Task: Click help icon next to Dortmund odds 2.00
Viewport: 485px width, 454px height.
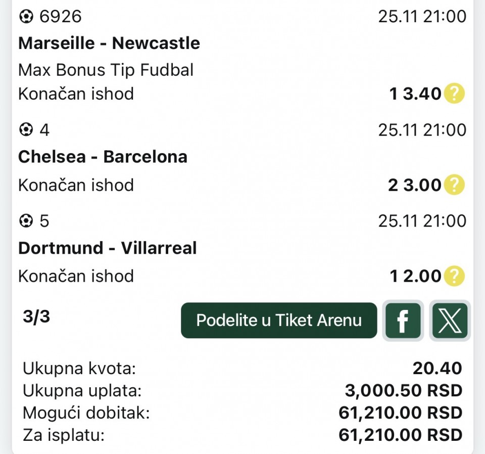Action: (x=454, y=276)
